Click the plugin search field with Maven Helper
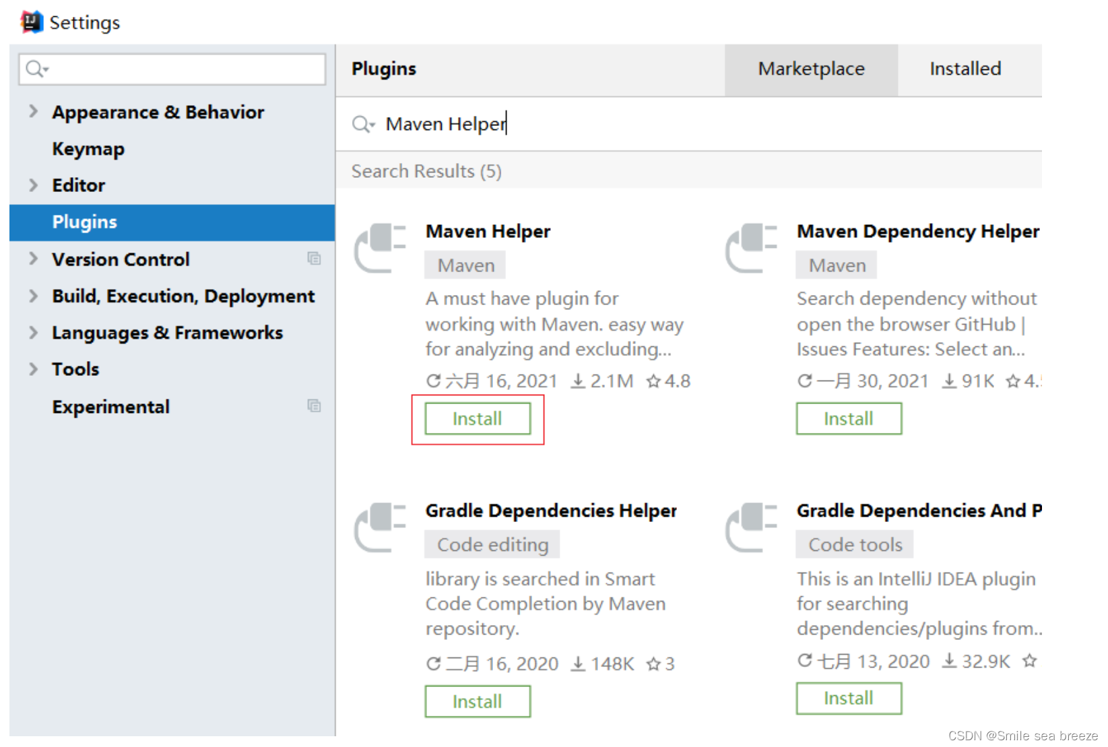Viewport: 1108px width, 747px height. point(688,124)
